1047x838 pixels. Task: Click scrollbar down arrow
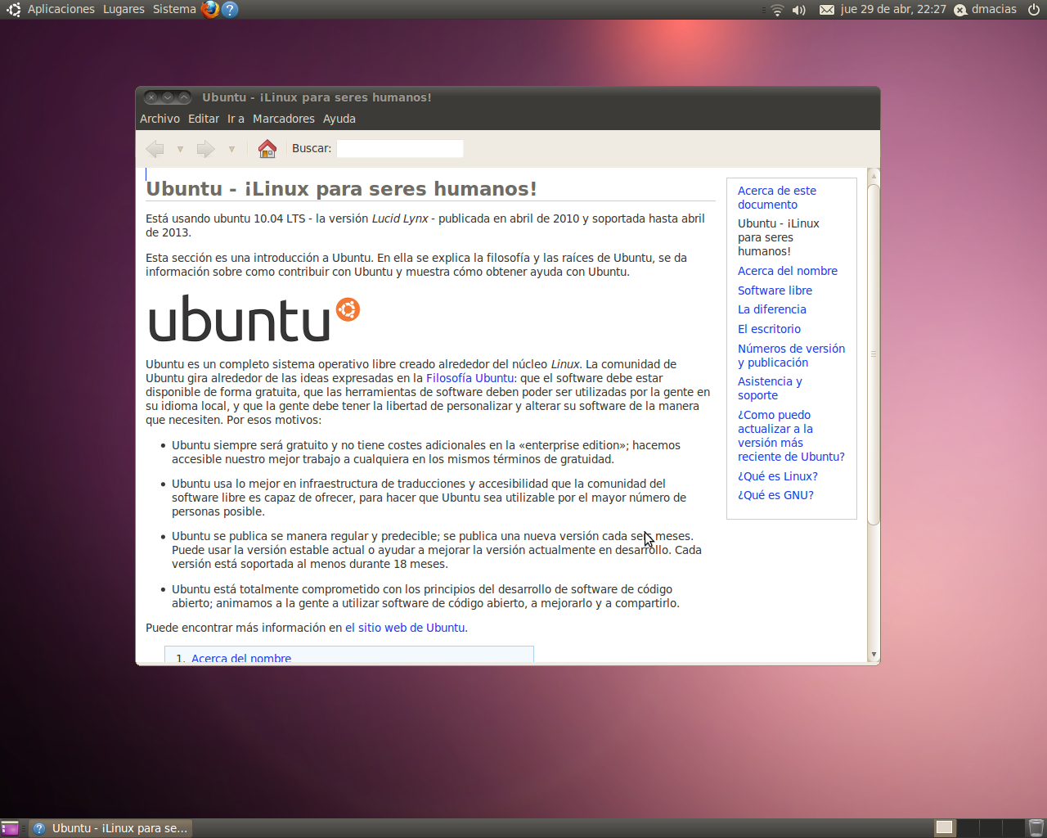pyautogui.click(x=874, y=655)
